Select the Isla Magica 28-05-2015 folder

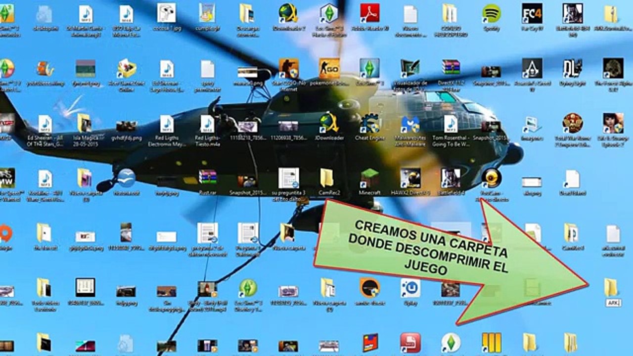click(85, 124)
